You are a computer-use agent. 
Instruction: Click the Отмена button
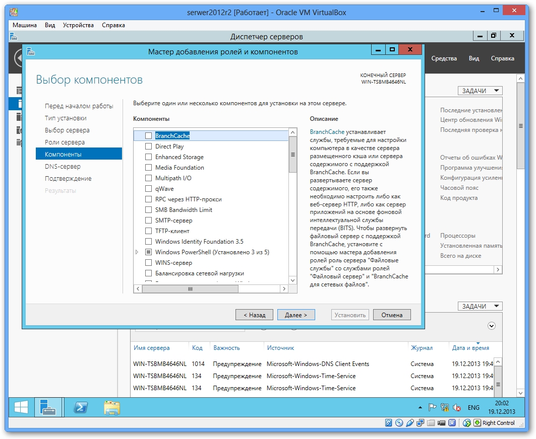[x=392, y=315]
